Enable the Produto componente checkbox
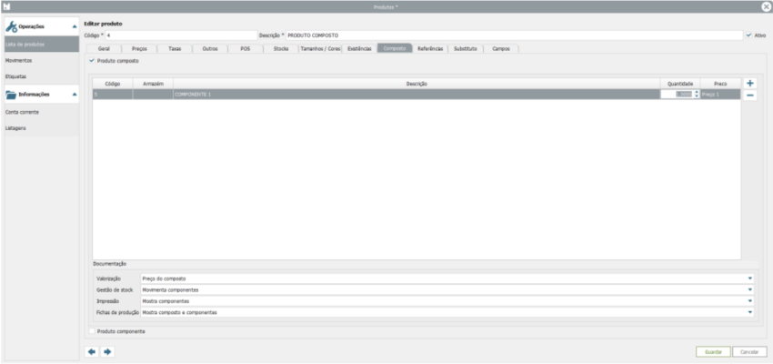This screenshot has width=773, height=364. click(x=92, y=331)
